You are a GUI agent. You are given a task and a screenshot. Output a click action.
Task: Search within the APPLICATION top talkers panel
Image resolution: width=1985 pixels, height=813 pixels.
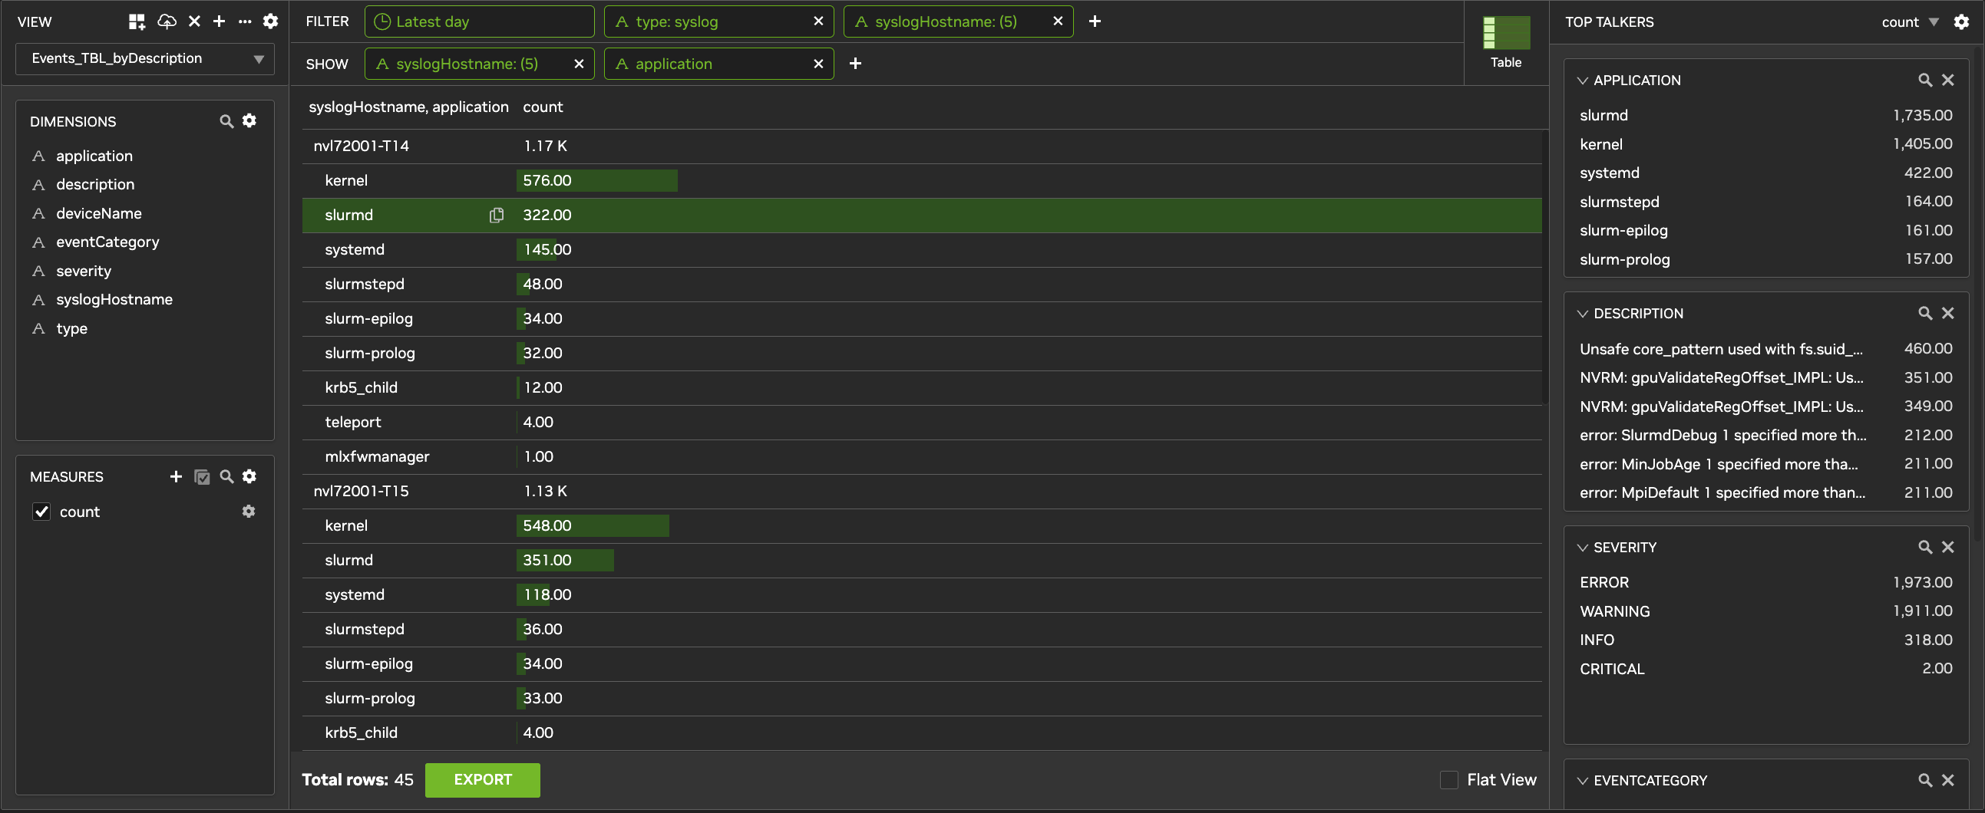coord(1925,80)
